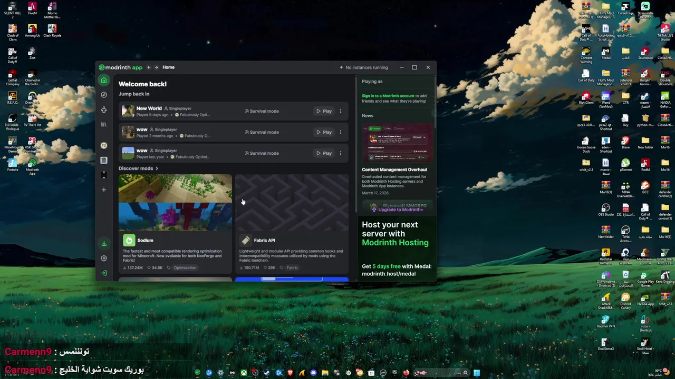Open Steam from the taskbar
Image resolution: width=675 pixels, height=379 pixels.
tap(267, 373)
